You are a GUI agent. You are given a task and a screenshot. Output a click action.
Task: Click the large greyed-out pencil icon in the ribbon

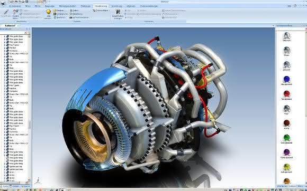point(6,13)
